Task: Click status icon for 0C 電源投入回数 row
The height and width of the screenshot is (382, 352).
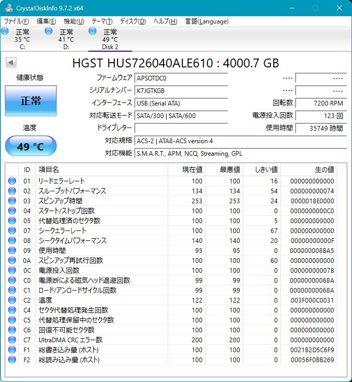Action: [x=12, y=270]
